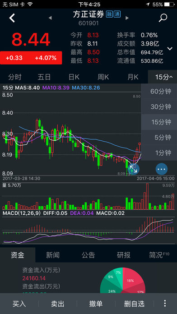
Task: Tap the MACD(12,26,9) indicator label
Action: click(x=22, y=213)
